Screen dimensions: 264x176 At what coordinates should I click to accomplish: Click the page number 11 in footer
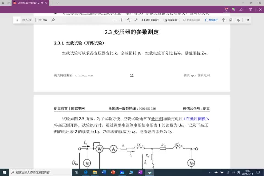132,75
